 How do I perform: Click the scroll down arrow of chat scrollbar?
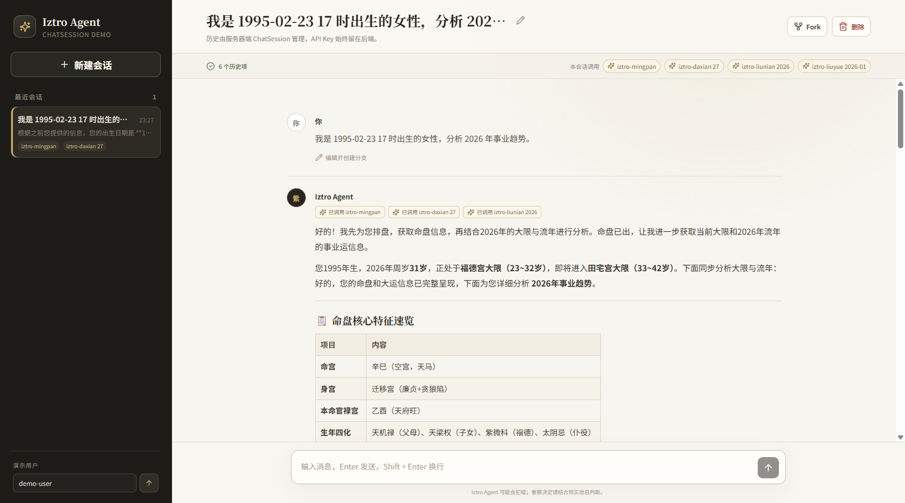[x=900, y=437]
